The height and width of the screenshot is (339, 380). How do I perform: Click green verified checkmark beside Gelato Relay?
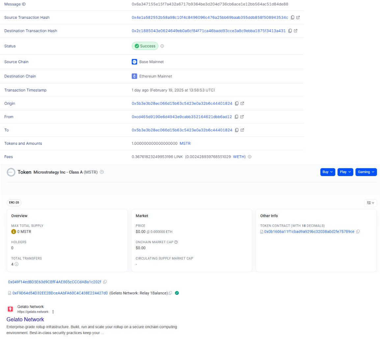click(x=177, y=293)
